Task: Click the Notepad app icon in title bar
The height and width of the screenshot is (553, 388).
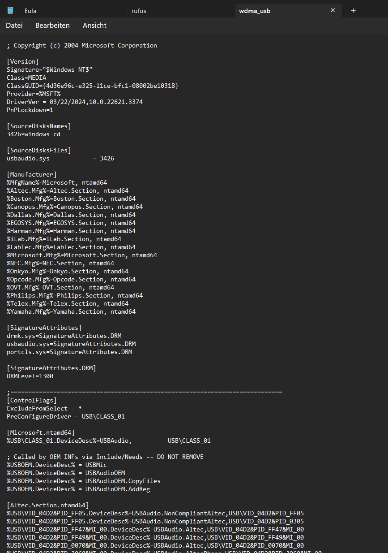Action: click(10, 10)
